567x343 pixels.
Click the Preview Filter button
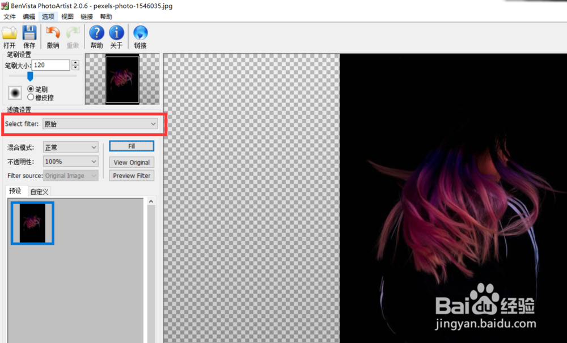[x=132, y=176]
